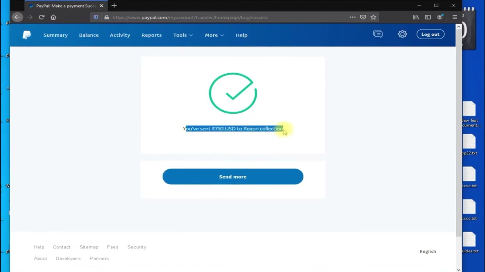
Task: Open the footer Contact link
Action: pyautogui.click(x=62, y=247)
